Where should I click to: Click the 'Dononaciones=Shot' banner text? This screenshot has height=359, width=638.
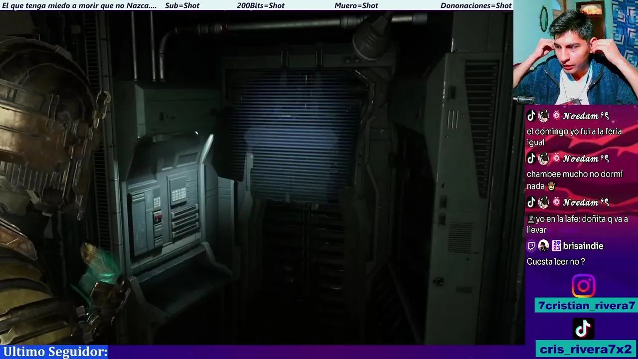tap(476, 5)
